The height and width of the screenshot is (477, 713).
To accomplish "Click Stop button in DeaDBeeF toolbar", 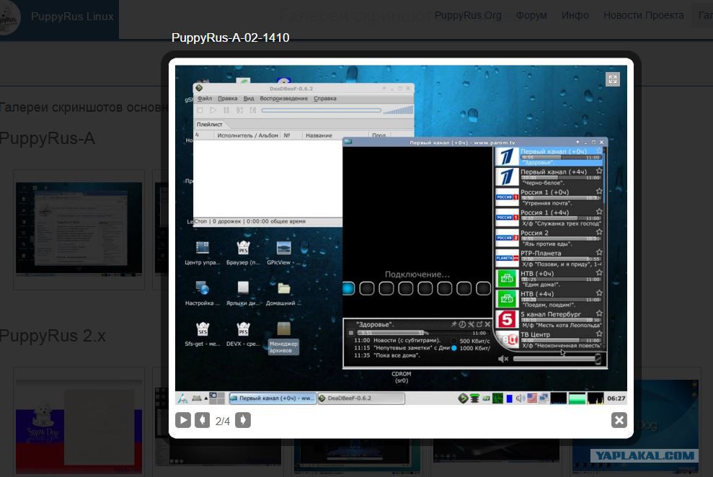I will 200,110.
